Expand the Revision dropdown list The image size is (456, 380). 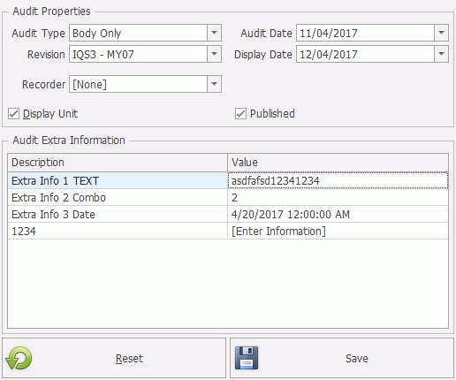point(214,54)
